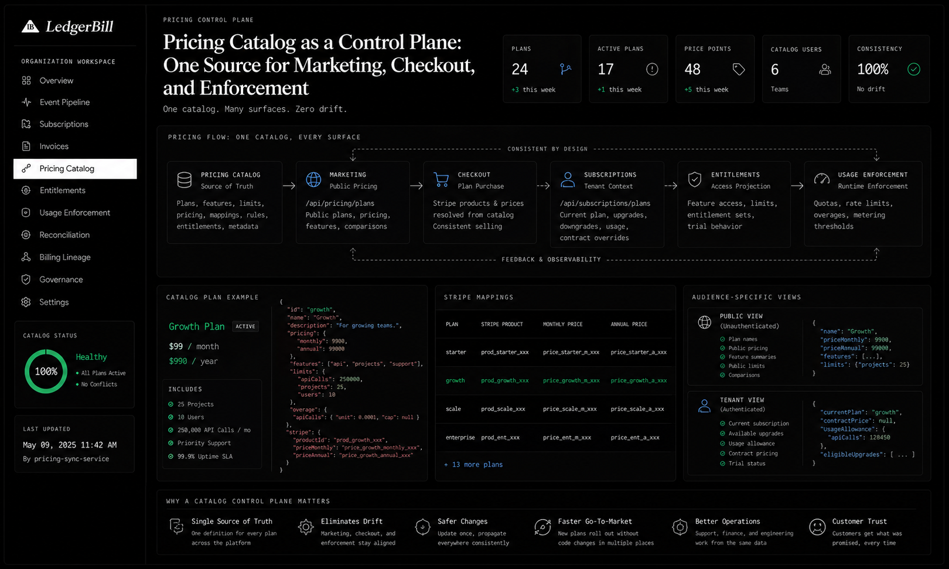The width and height of the screenshot is (949, 569).
Task: Click the 10 Users check item
Action: click(x=186, y=417)
